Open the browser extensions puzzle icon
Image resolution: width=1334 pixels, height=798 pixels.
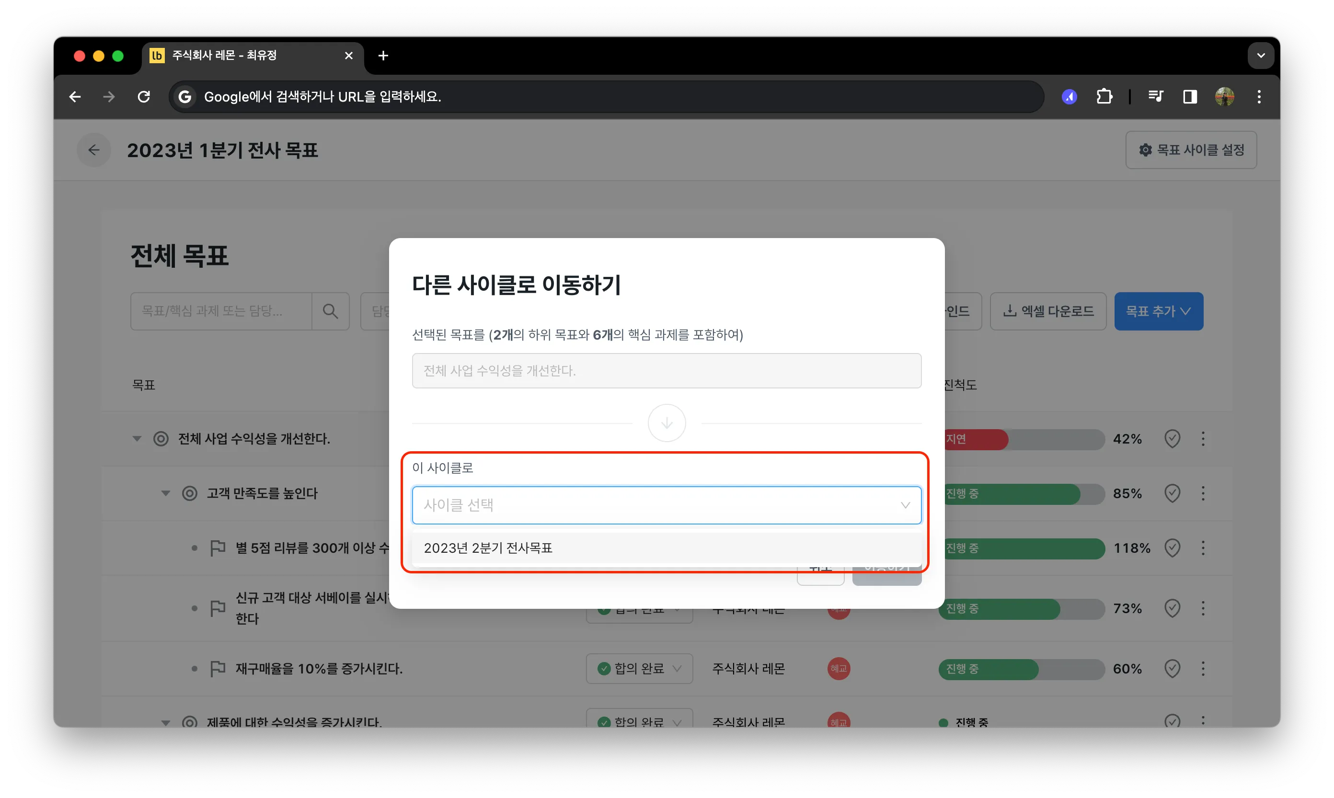[x=1104, y=97]
